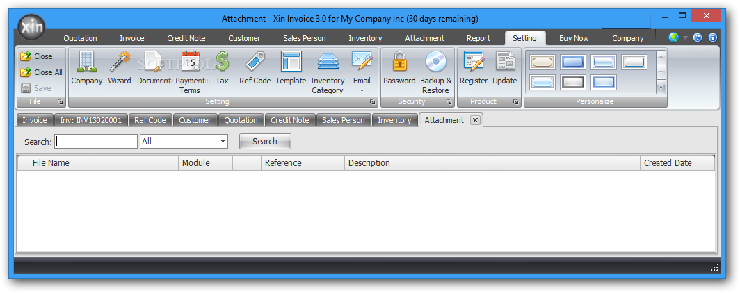740x293 pixels.
Task: Switch to the Report ribbon tab
Action: tap(478, 38)
